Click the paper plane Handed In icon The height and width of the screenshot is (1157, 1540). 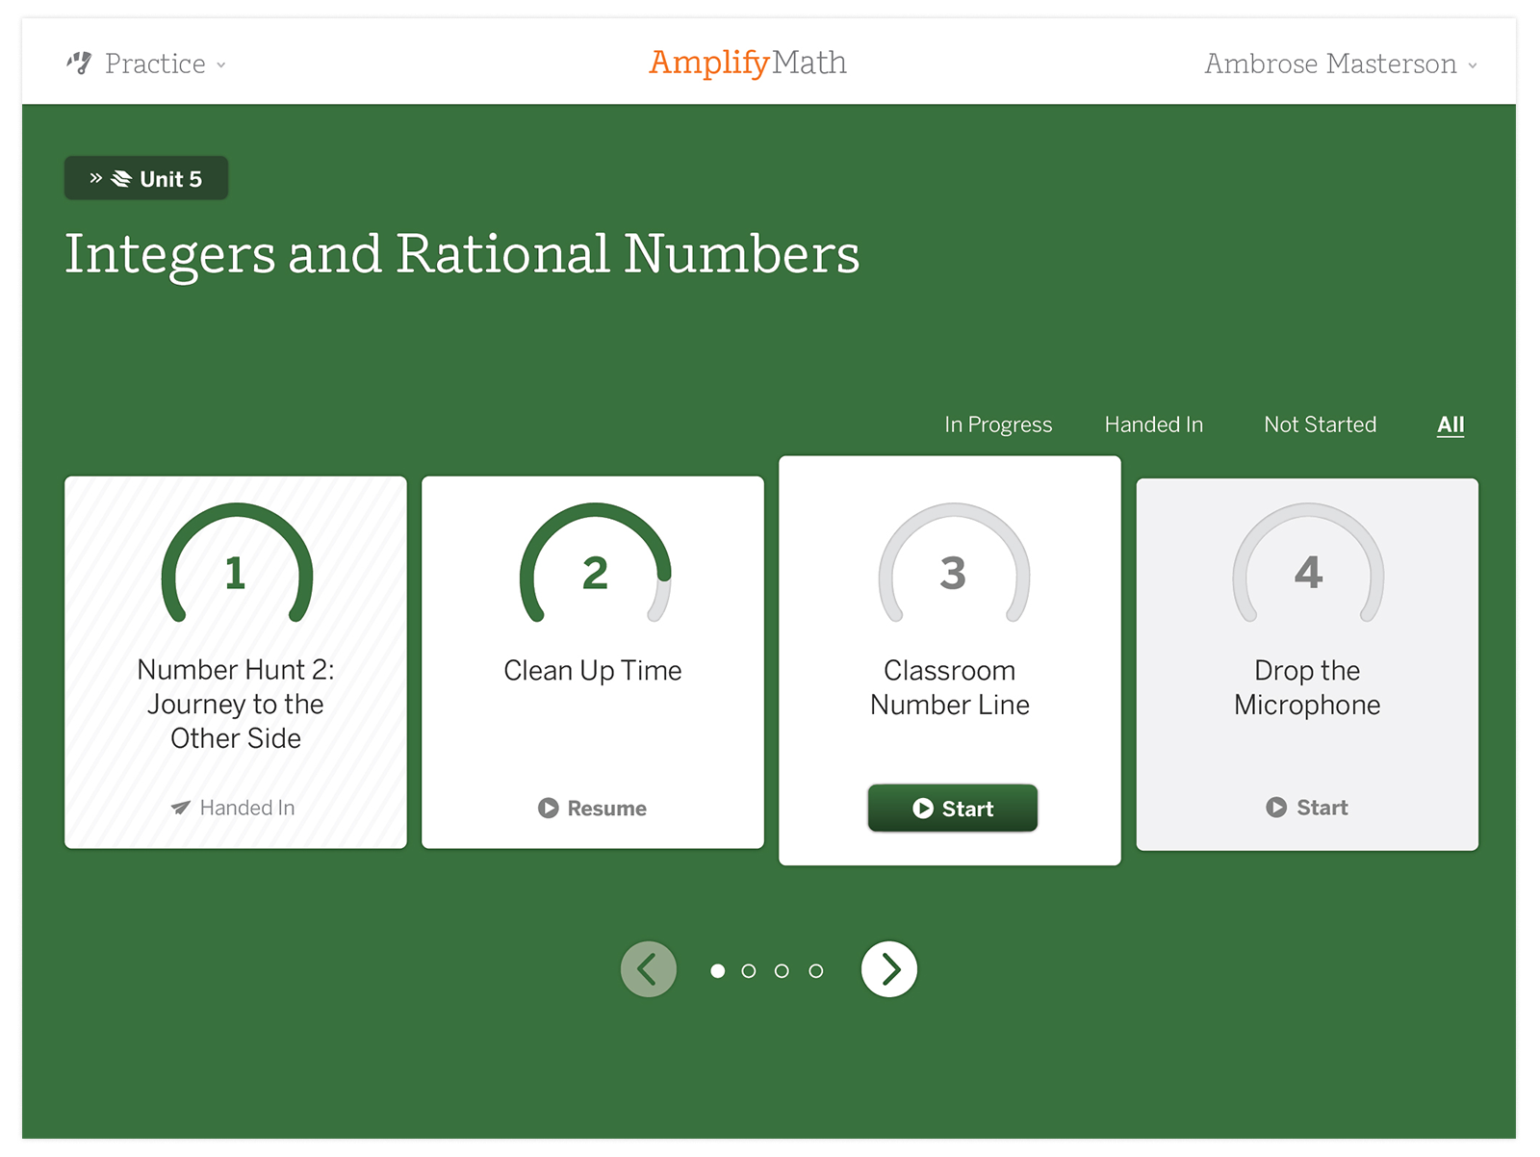[180, 808]
